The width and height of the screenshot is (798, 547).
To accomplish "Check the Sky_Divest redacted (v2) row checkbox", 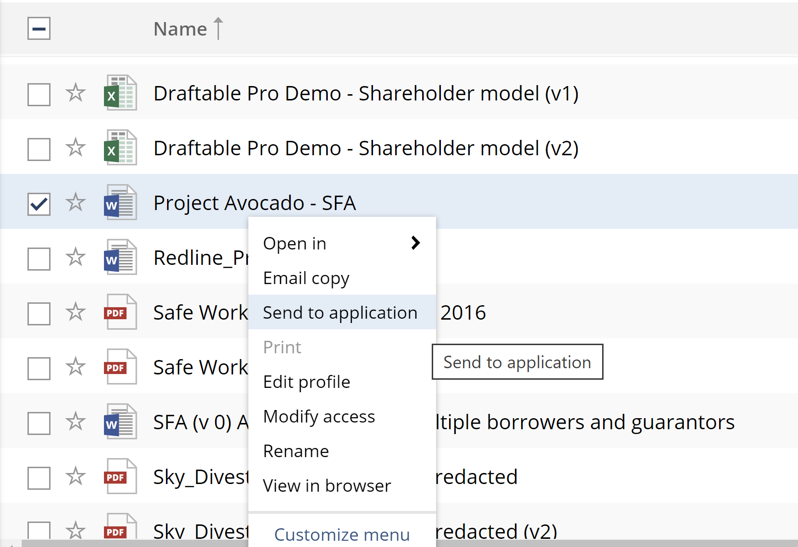I will [39, 530].
